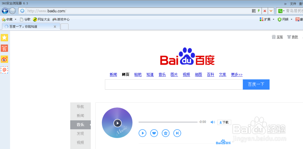Click the red shopping sidebar icon
303x149 pixels.
[x=4, y=48]
